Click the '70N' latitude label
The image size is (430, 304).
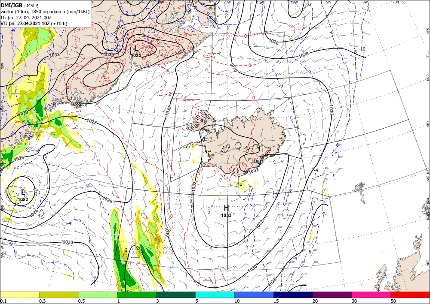pos(396,2)
